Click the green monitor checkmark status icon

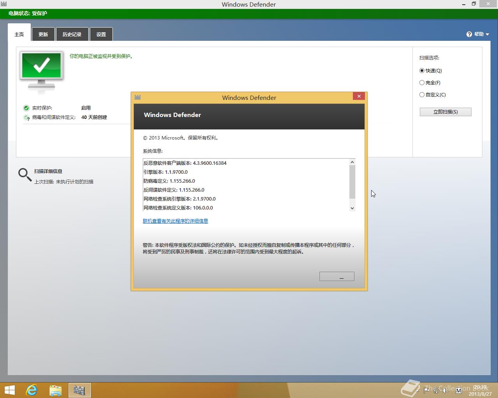[x=41, y=72]
